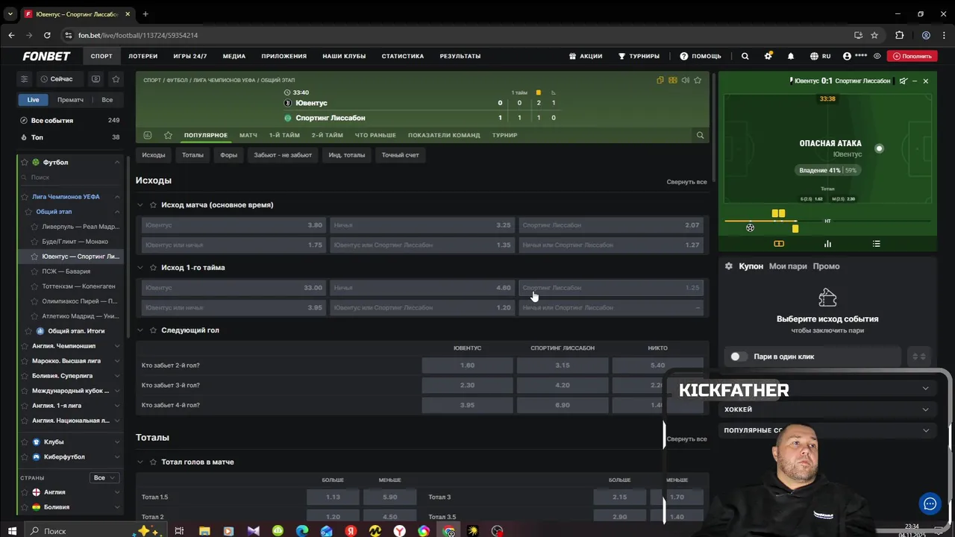Toggle the match tracker field icon
This screenshot has height=537, width=955.
coord(673,80)
